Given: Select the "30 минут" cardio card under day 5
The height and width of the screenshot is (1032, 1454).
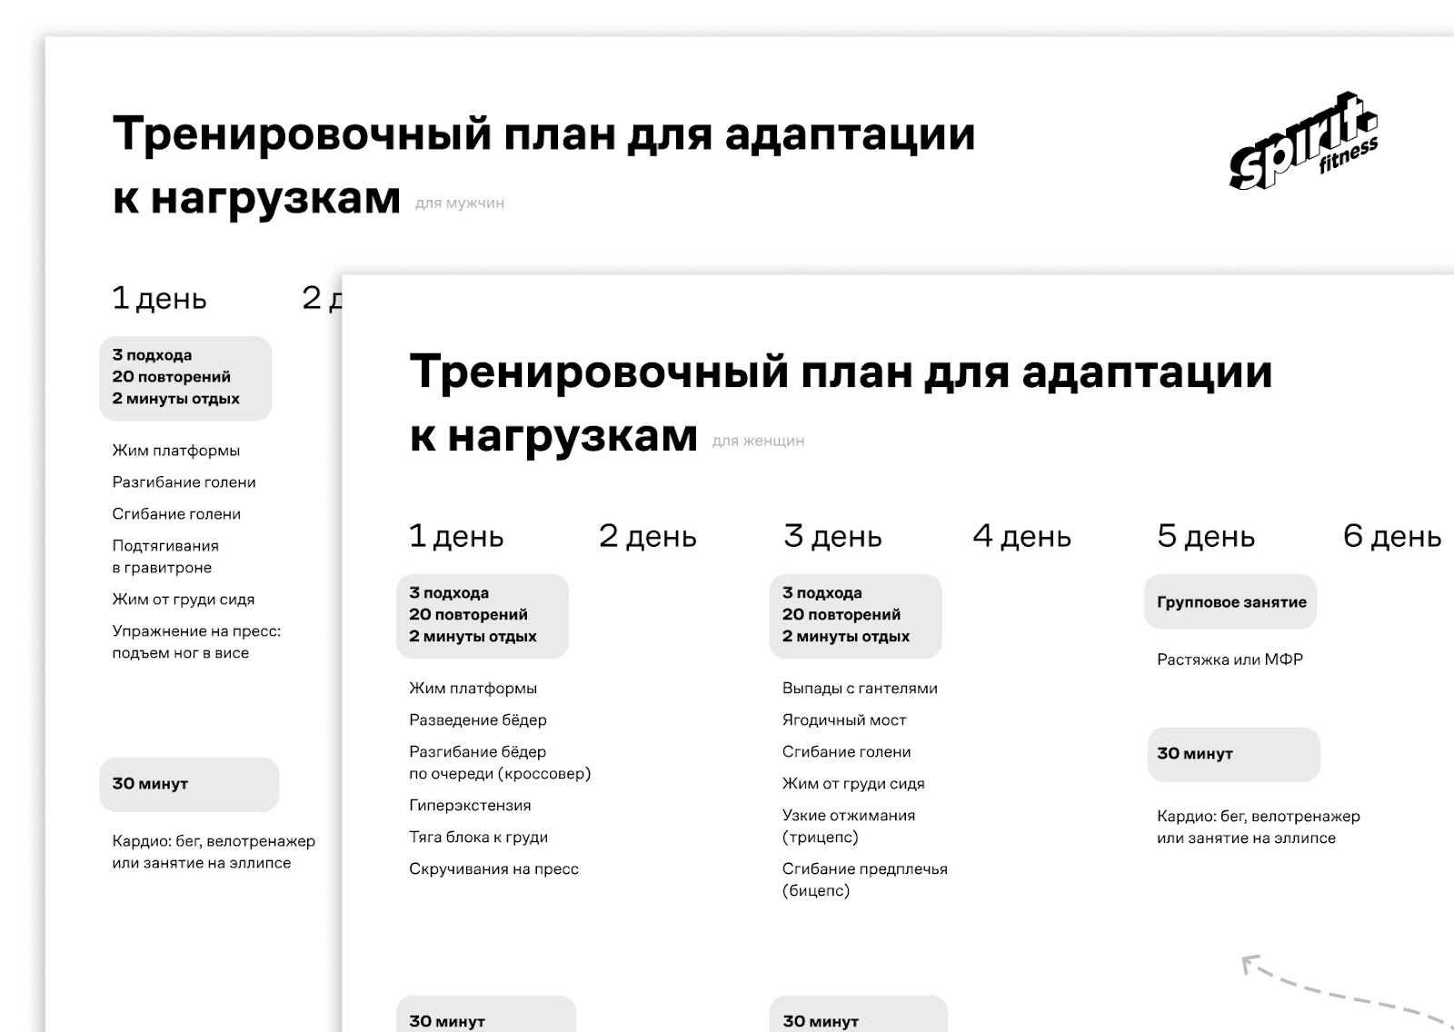Looking at the screenshot, I should 1233,754.
